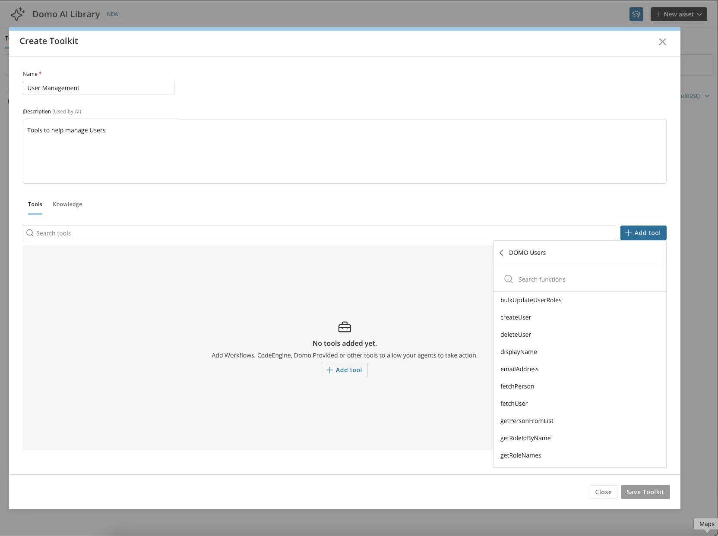Click the Maps tooltip label
This screenshot has width=718, height=536.
coord(707,524)
